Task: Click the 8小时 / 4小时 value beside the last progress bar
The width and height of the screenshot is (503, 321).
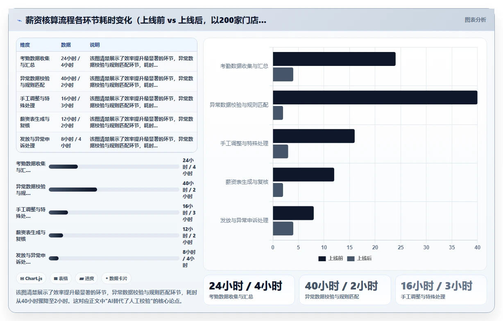Action: click(189, 258)
